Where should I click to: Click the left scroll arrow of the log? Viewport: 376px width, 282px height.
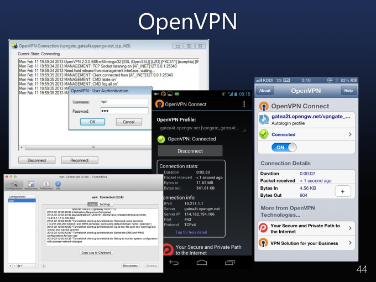pos(22,147)
